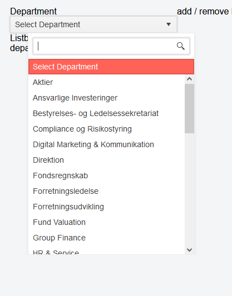Screen dimensions: 232x296
Task: Choose Fund Valuation entry
Action: tap(106, 222)
